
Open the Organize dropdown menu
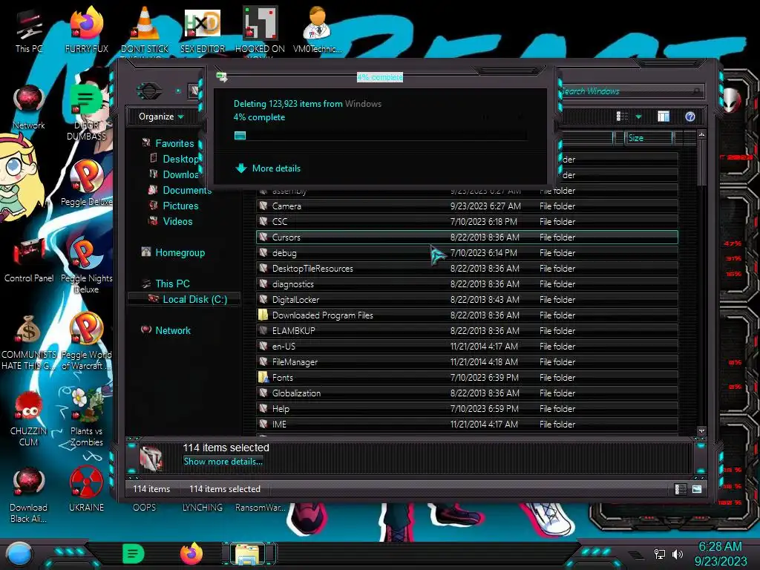161,117
